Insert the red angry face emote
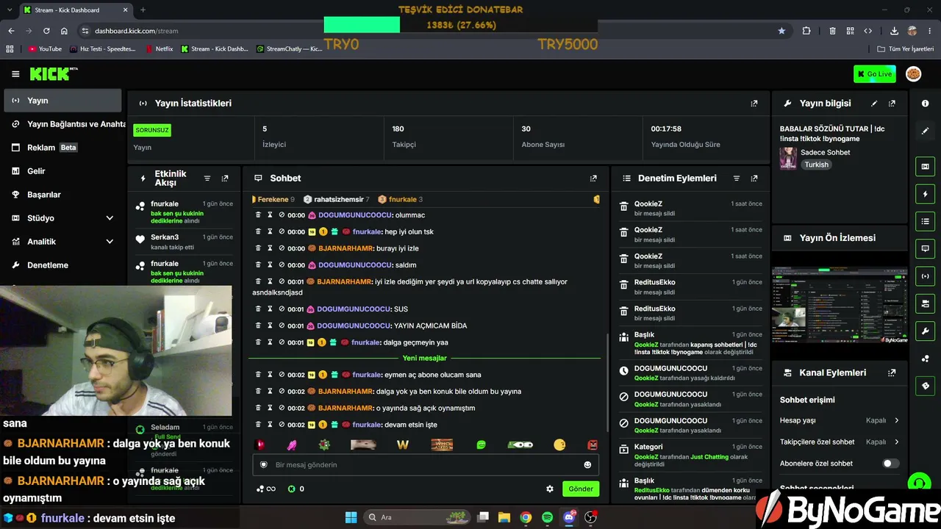941x529 pixels. pyautogui.click(x=593, y=445)
